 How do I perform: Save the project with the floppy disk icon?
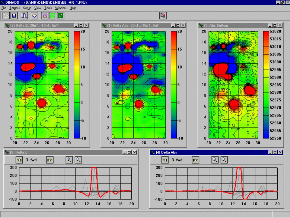[x=14, y=16]
